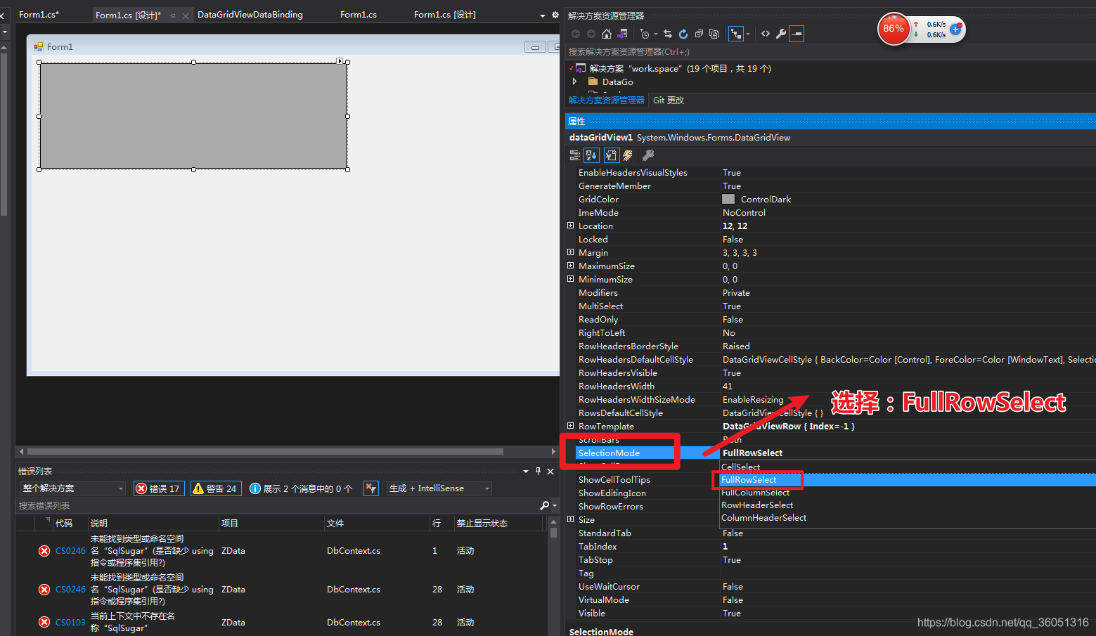The height and width of the screenshot is (636, 1096).
Task: Toggle the Warnings 24 filter
Action: pos(216,488)
